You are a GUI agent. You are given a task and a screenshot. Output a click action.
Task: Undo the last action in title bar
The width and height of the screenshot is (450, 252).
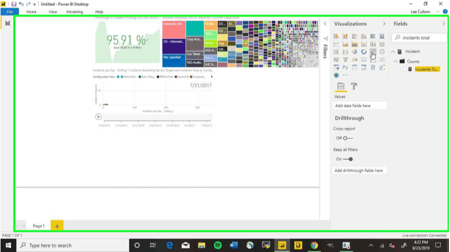[22, 4]
